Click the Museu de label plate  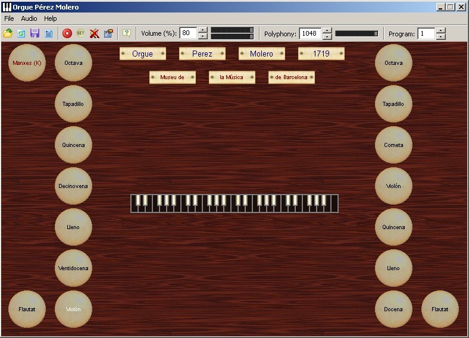coord(173,77)
